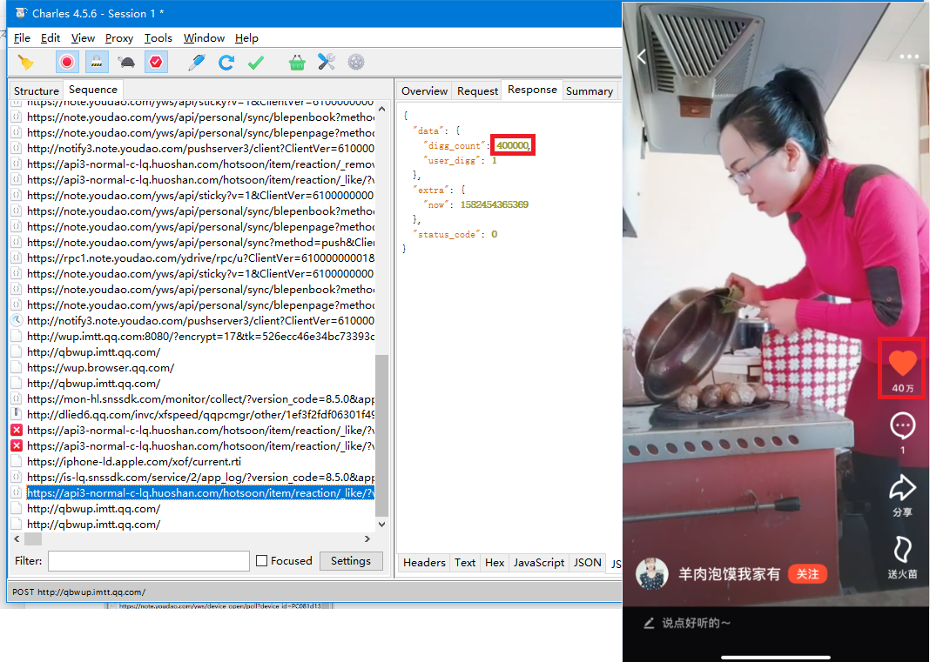Tap the back arrow in video app
The height and width of the screenshot is (662, 930).
[642, 57]
